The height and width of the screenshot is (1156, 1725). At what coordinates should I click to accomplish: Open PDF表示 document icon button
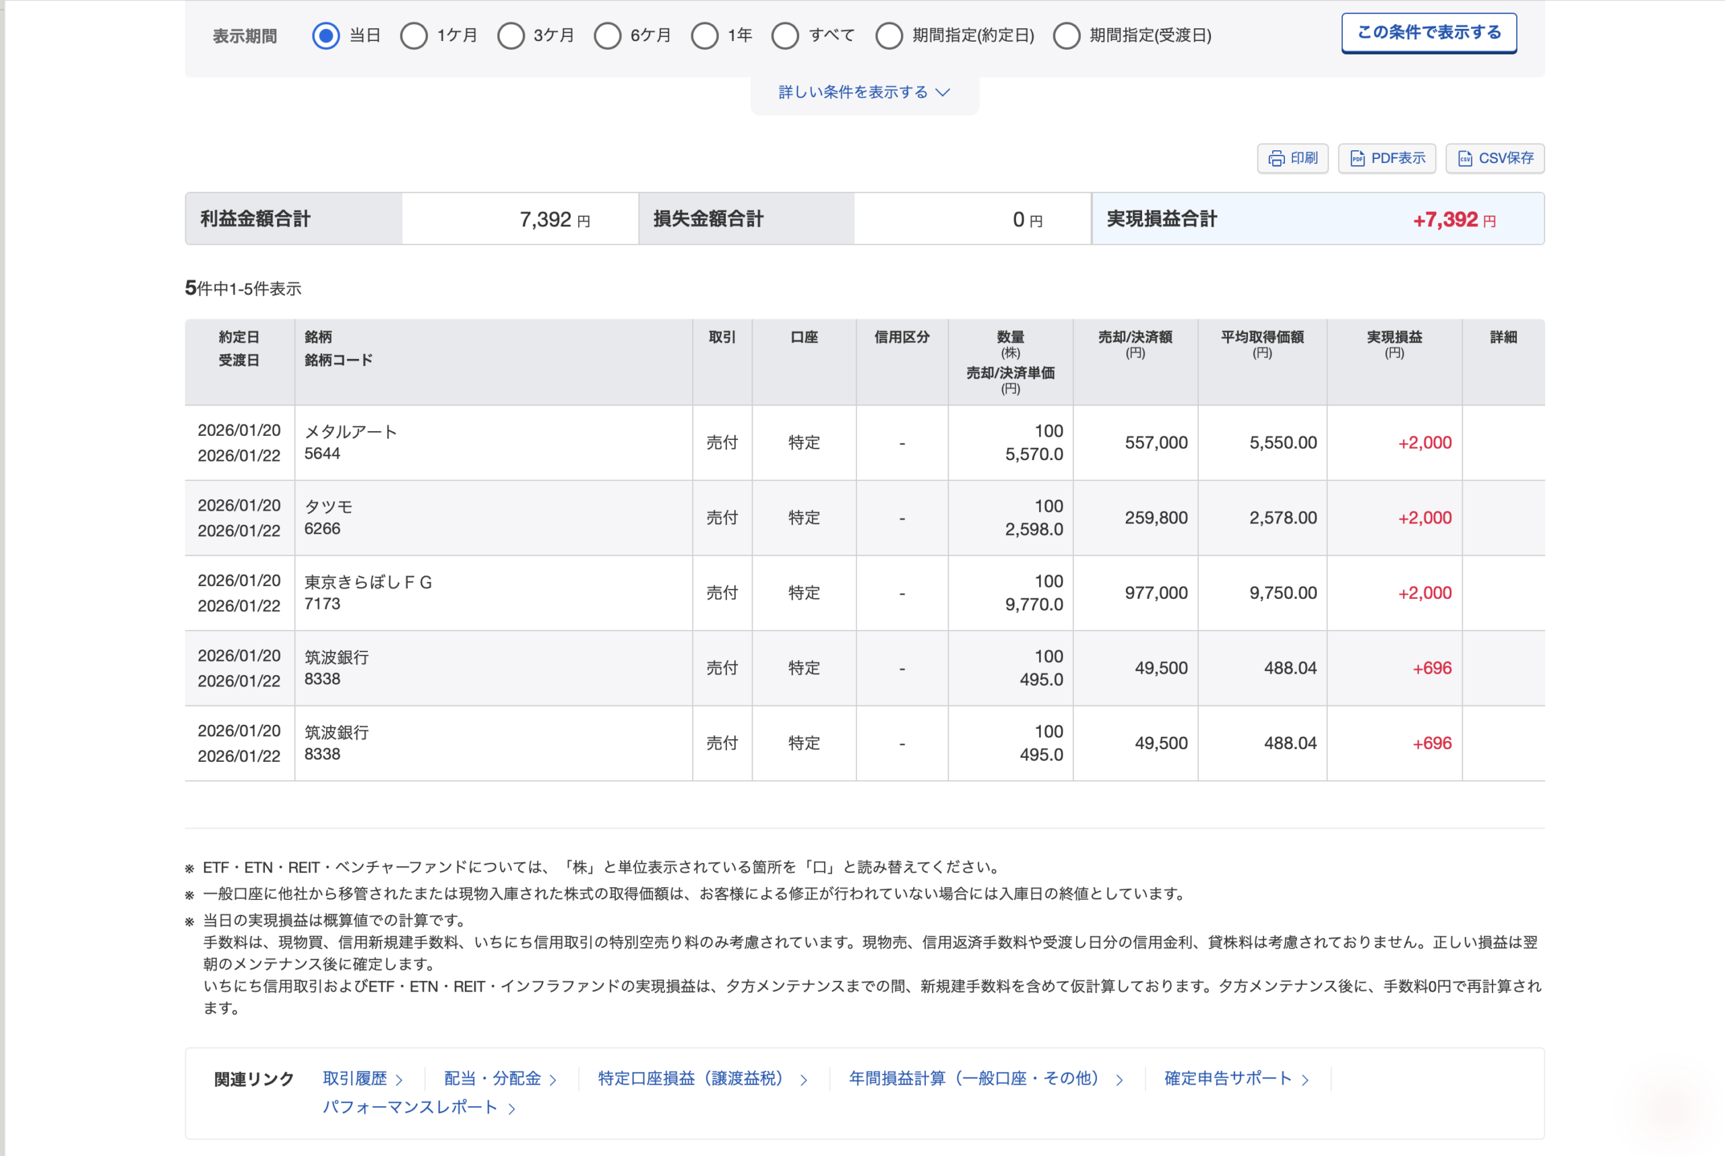pyautogui.click(x=1357, y=158)
